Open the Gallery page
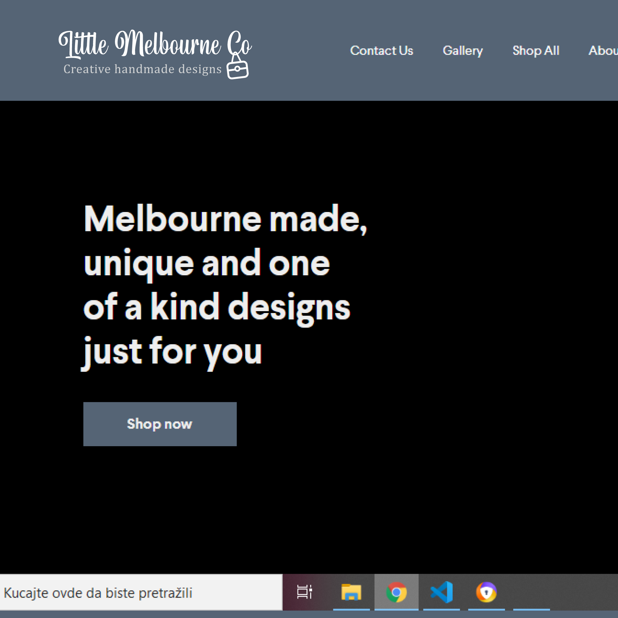The height and width of the screenshot is (618, 618). tap(463, 51)
